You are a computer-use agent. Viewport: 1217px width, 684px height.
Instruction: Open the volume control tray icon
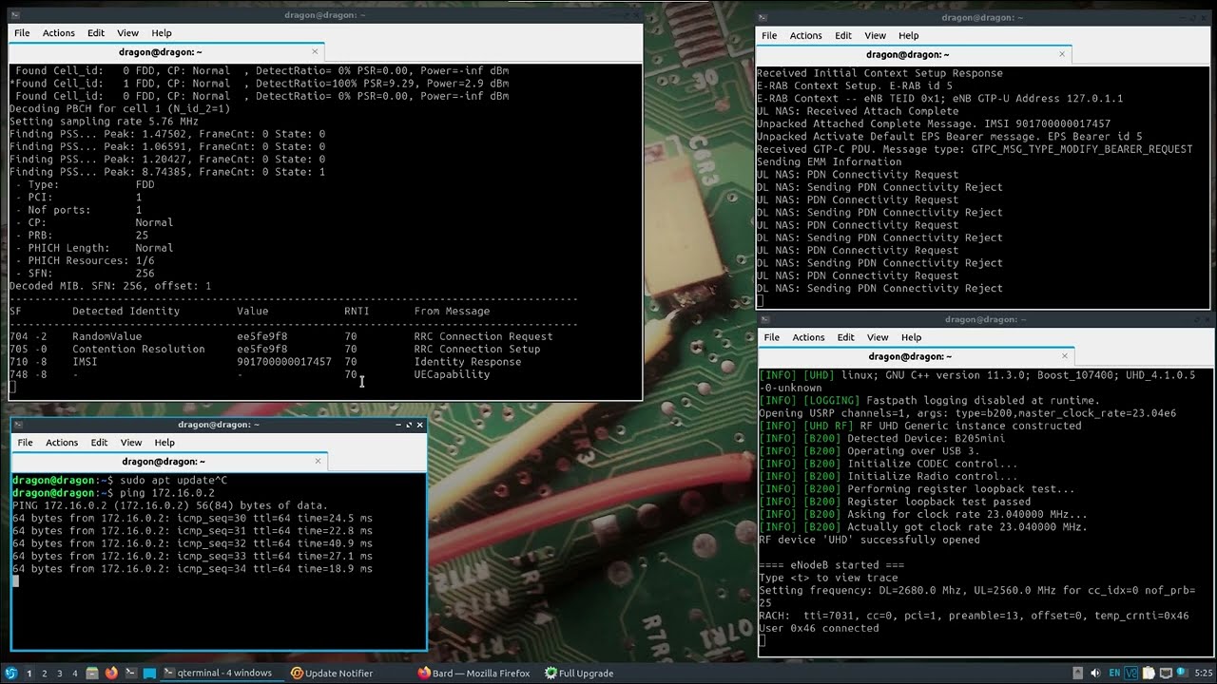1095,673
